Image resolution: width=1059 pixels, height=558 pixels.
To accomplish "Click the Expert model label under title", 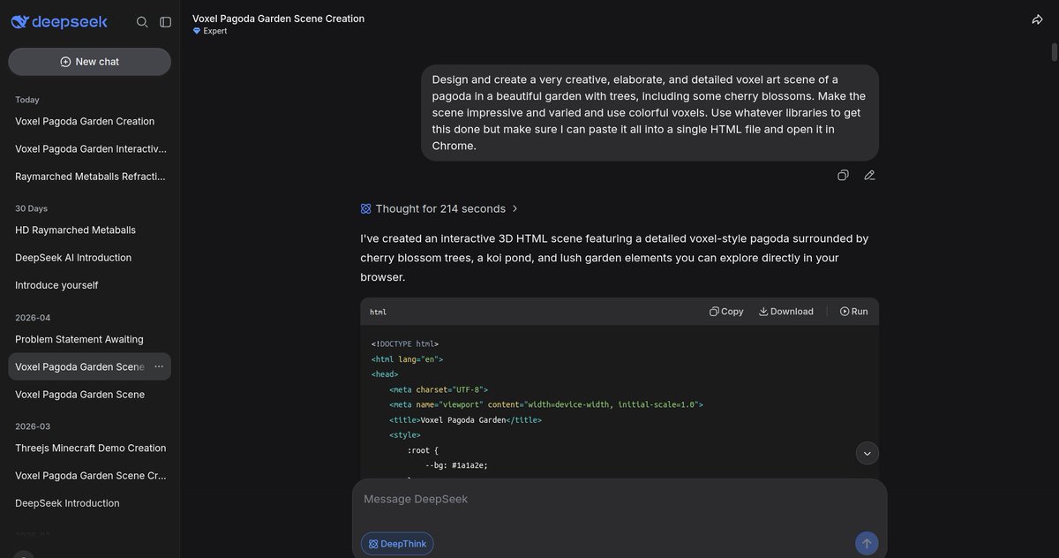I will click(210, 31).
